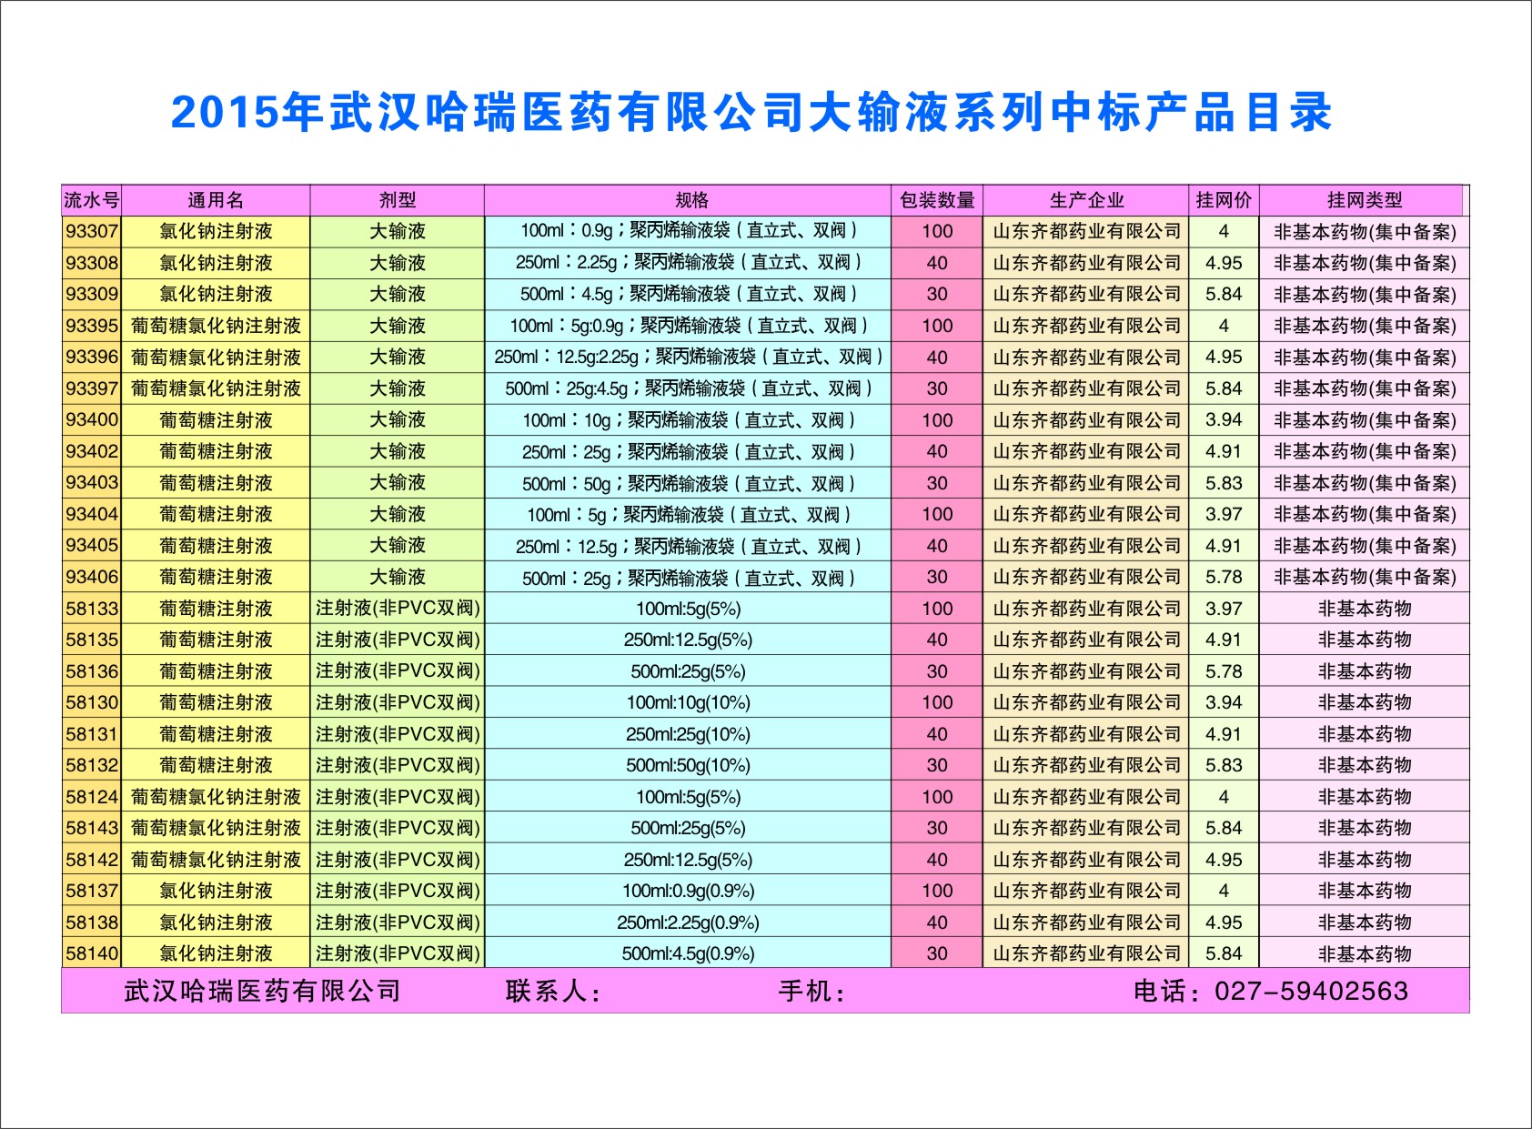Select spec '500ml：25g:4.5g；聚丙烯输液袋' cell

[688, 388]
